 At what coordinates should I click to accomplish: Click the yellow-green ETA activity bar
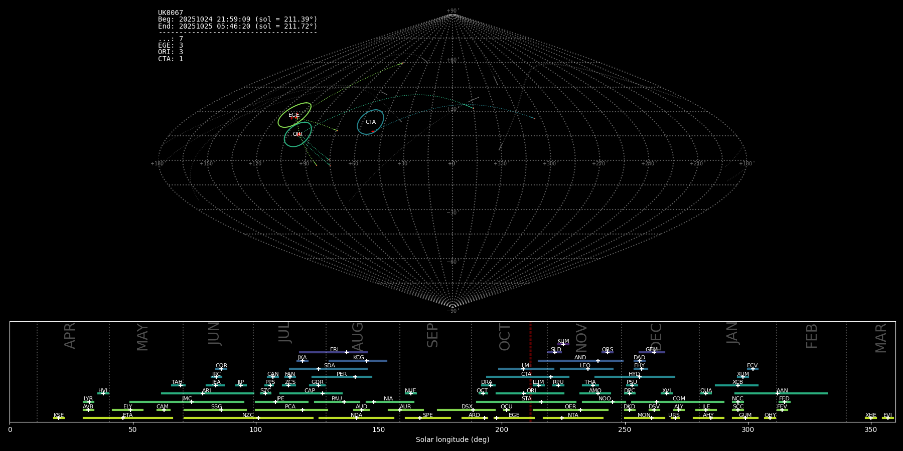click(x=128, y=418)
